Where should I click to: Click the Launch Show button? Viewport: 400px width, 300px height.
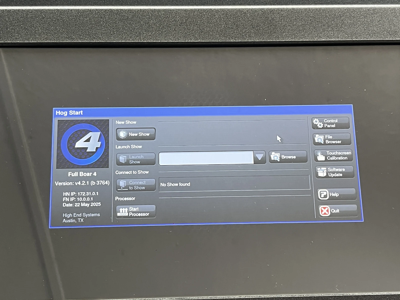tap(136, 159)
